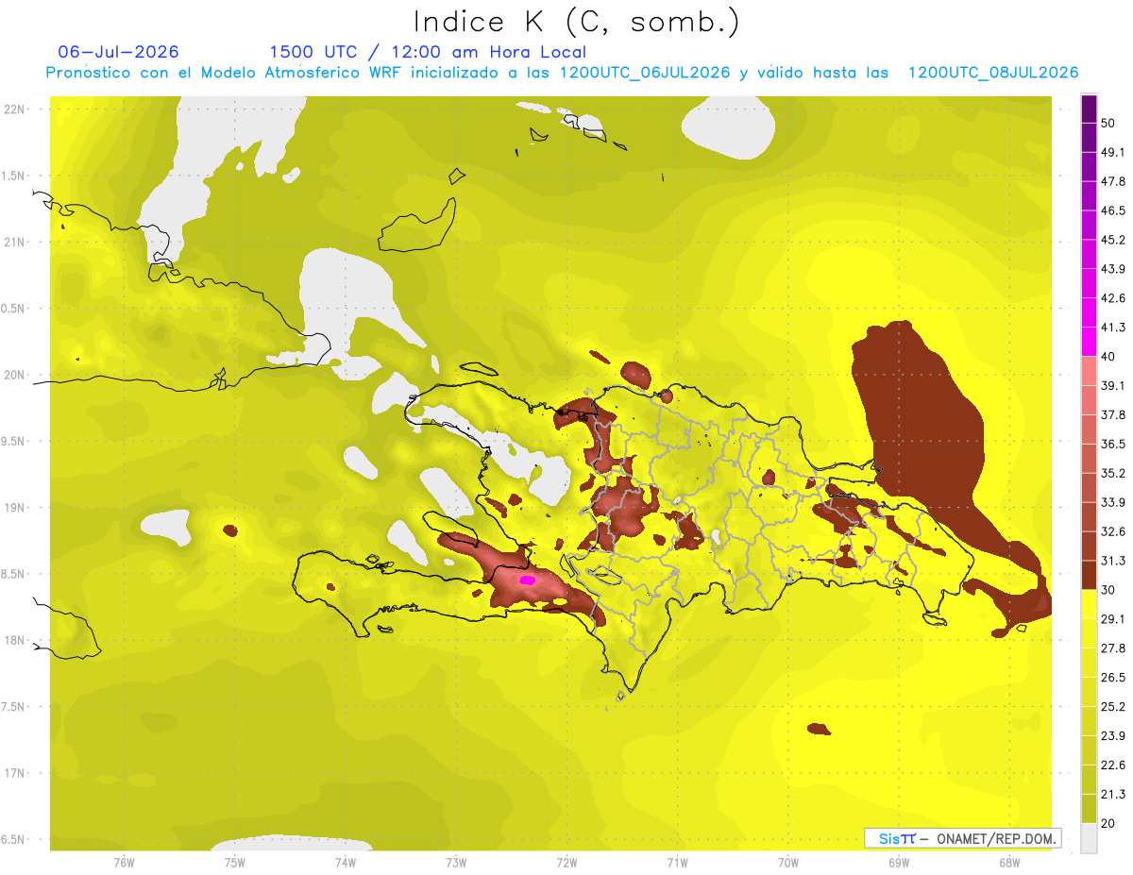The image size is (1133, 875).
Task: Pick the bright yellow segment between 29.1 and 30
Action: 1089,604
